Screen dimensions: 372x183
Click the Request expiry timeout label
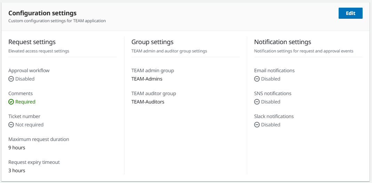click(x=34, y=162)
